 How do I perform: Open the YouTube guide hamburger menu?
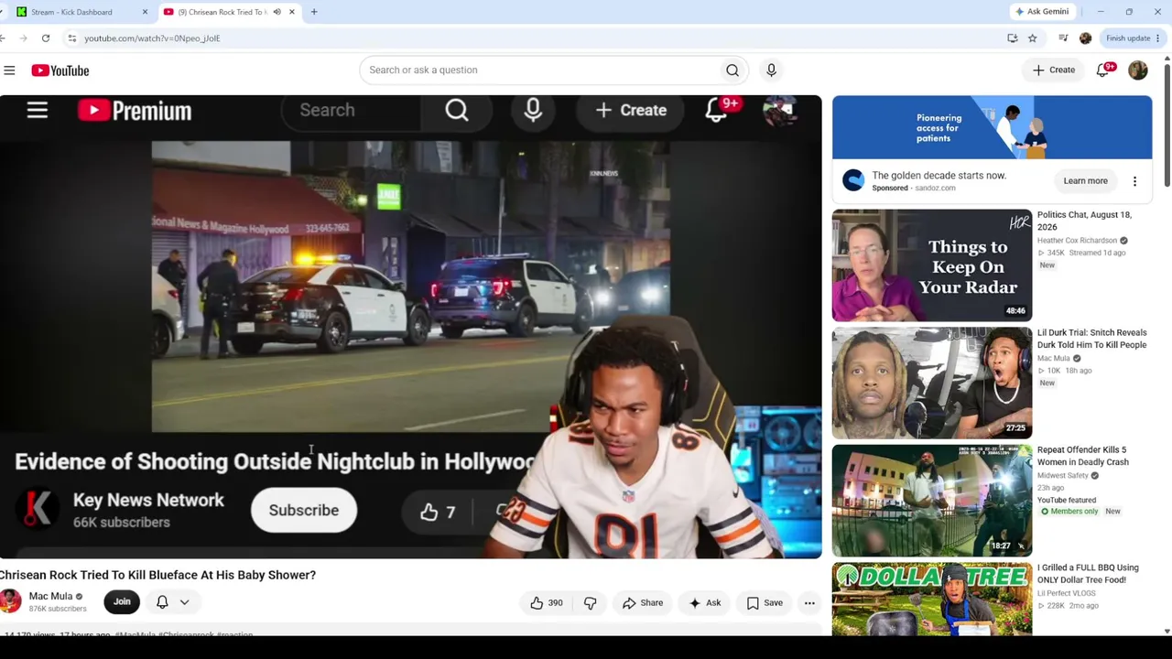pyautogui.click(x=9, y=70)
